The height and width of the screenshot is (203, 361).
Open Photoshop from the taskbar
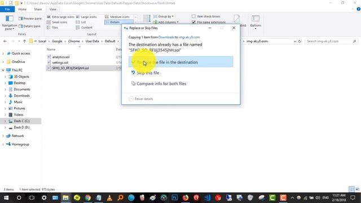click(x=174, y=198)
